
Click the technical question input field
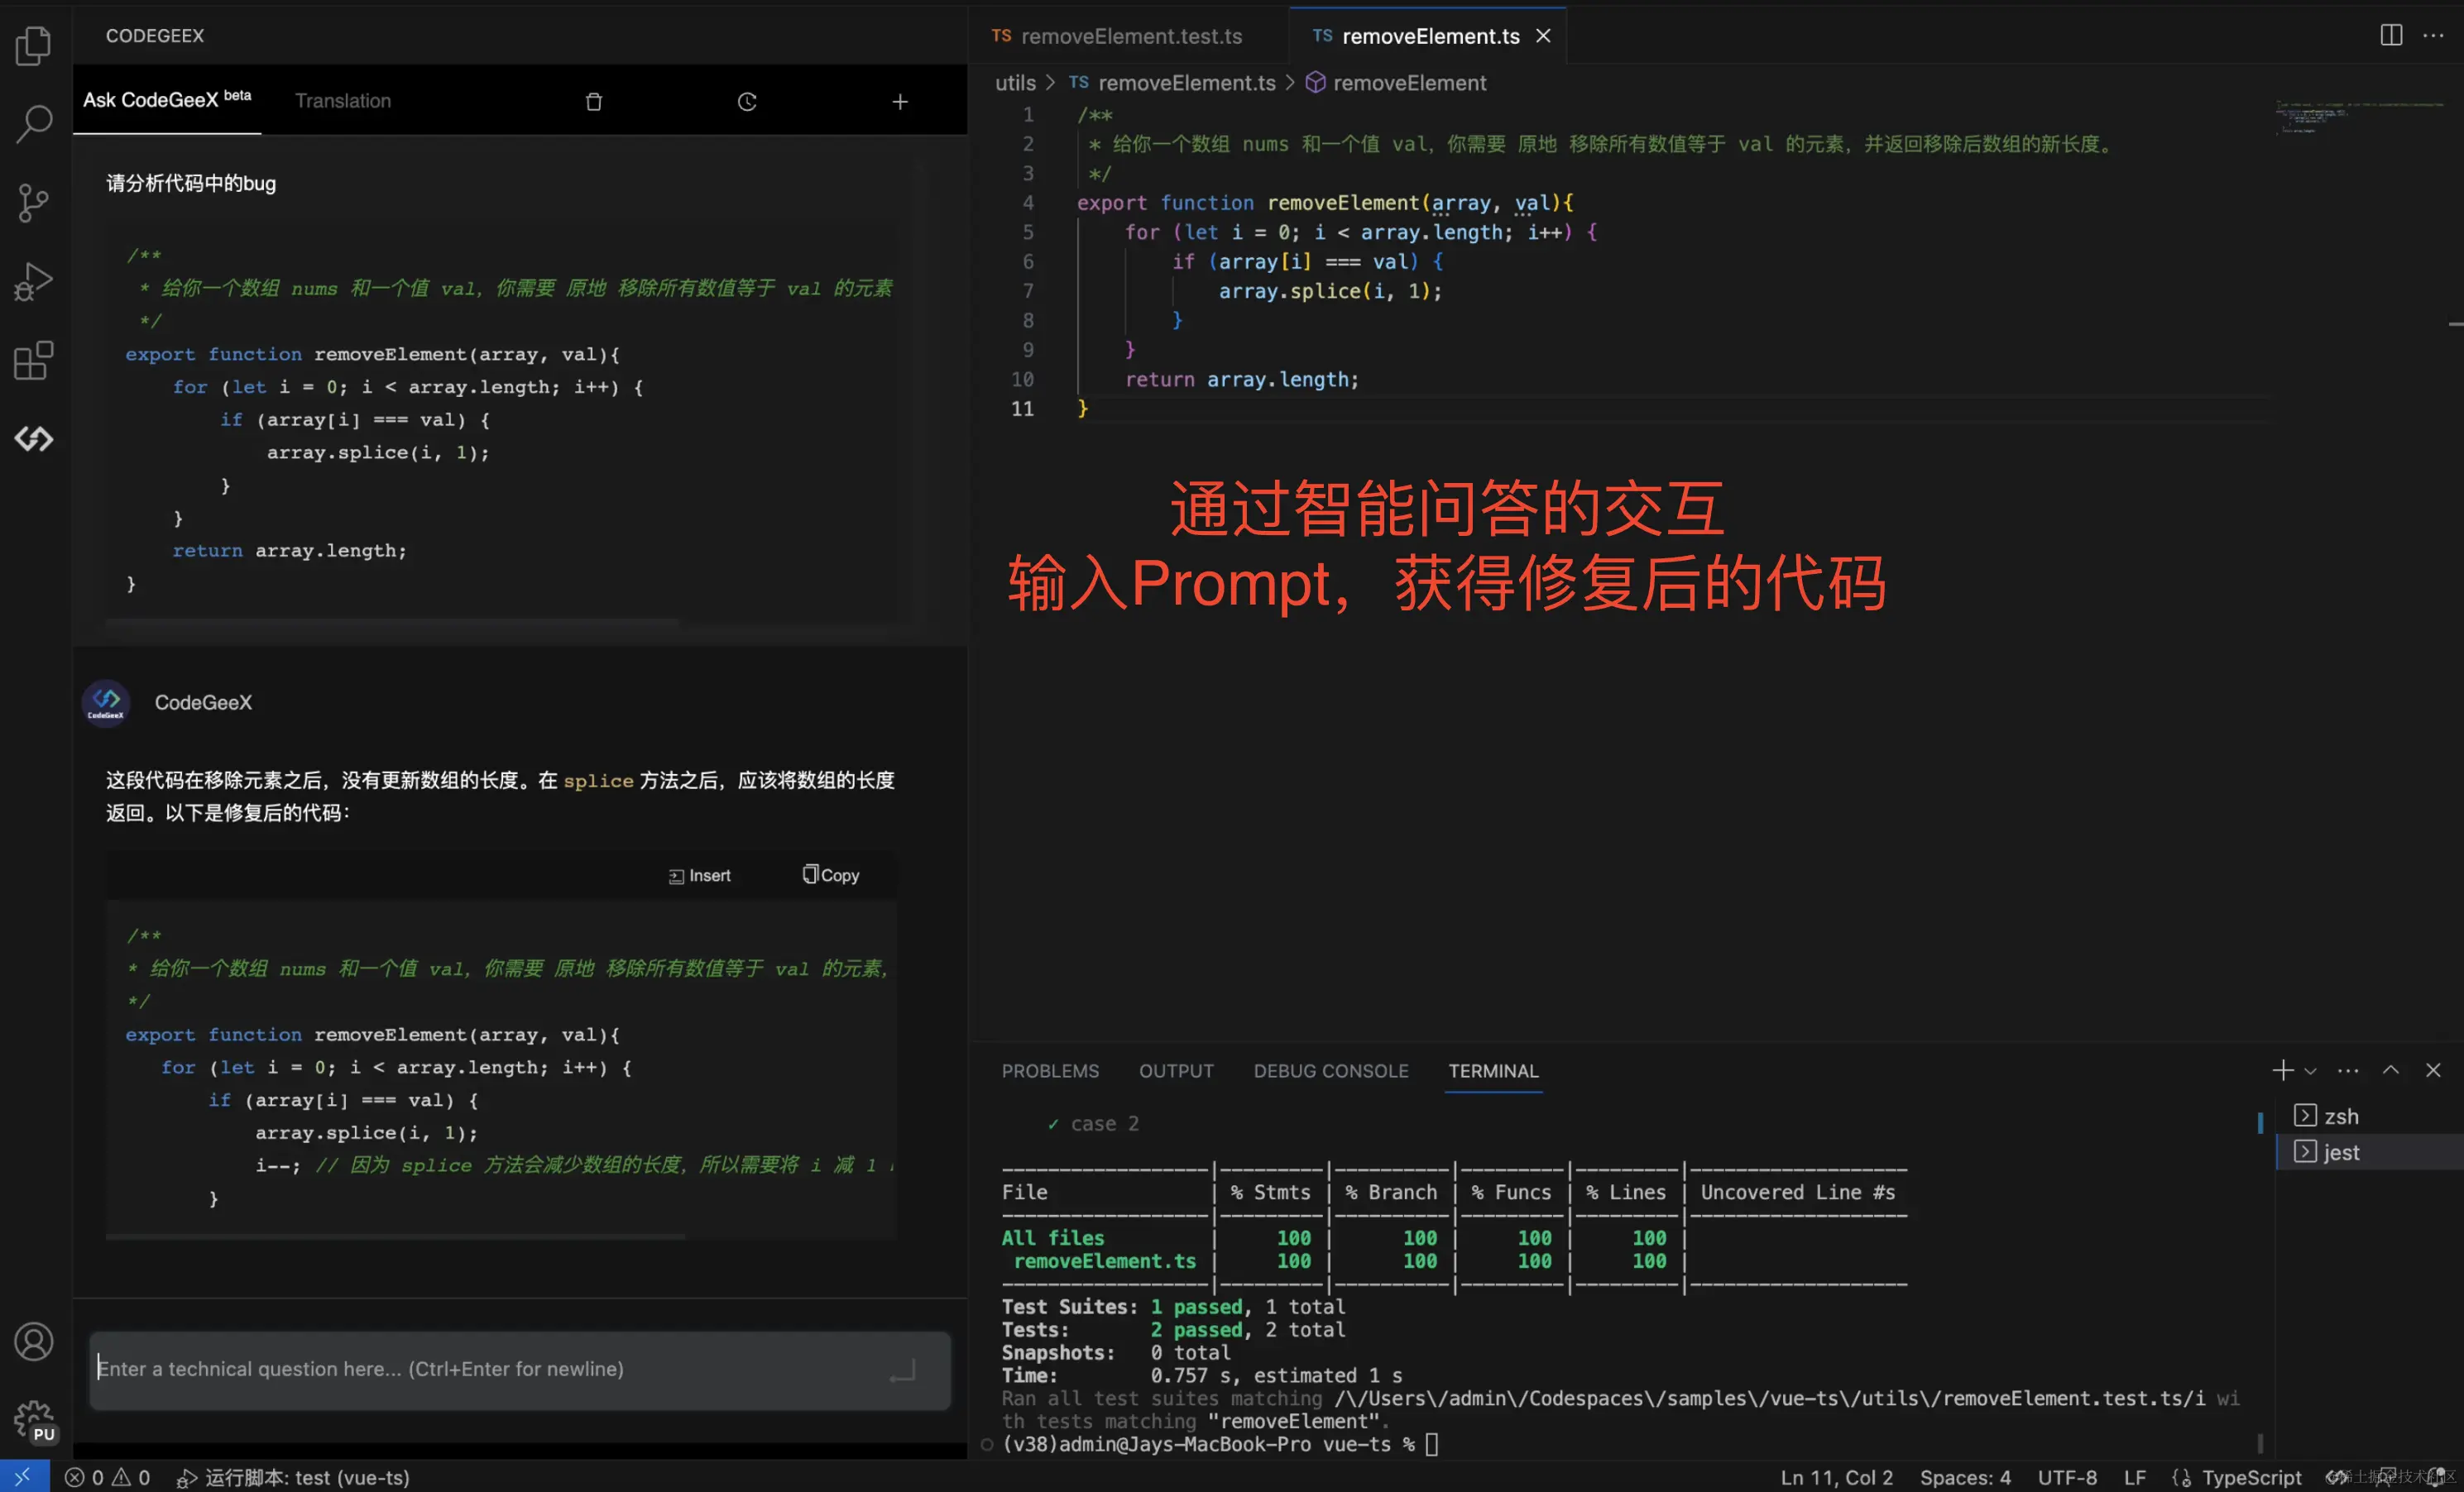(x=490, y=1369)
